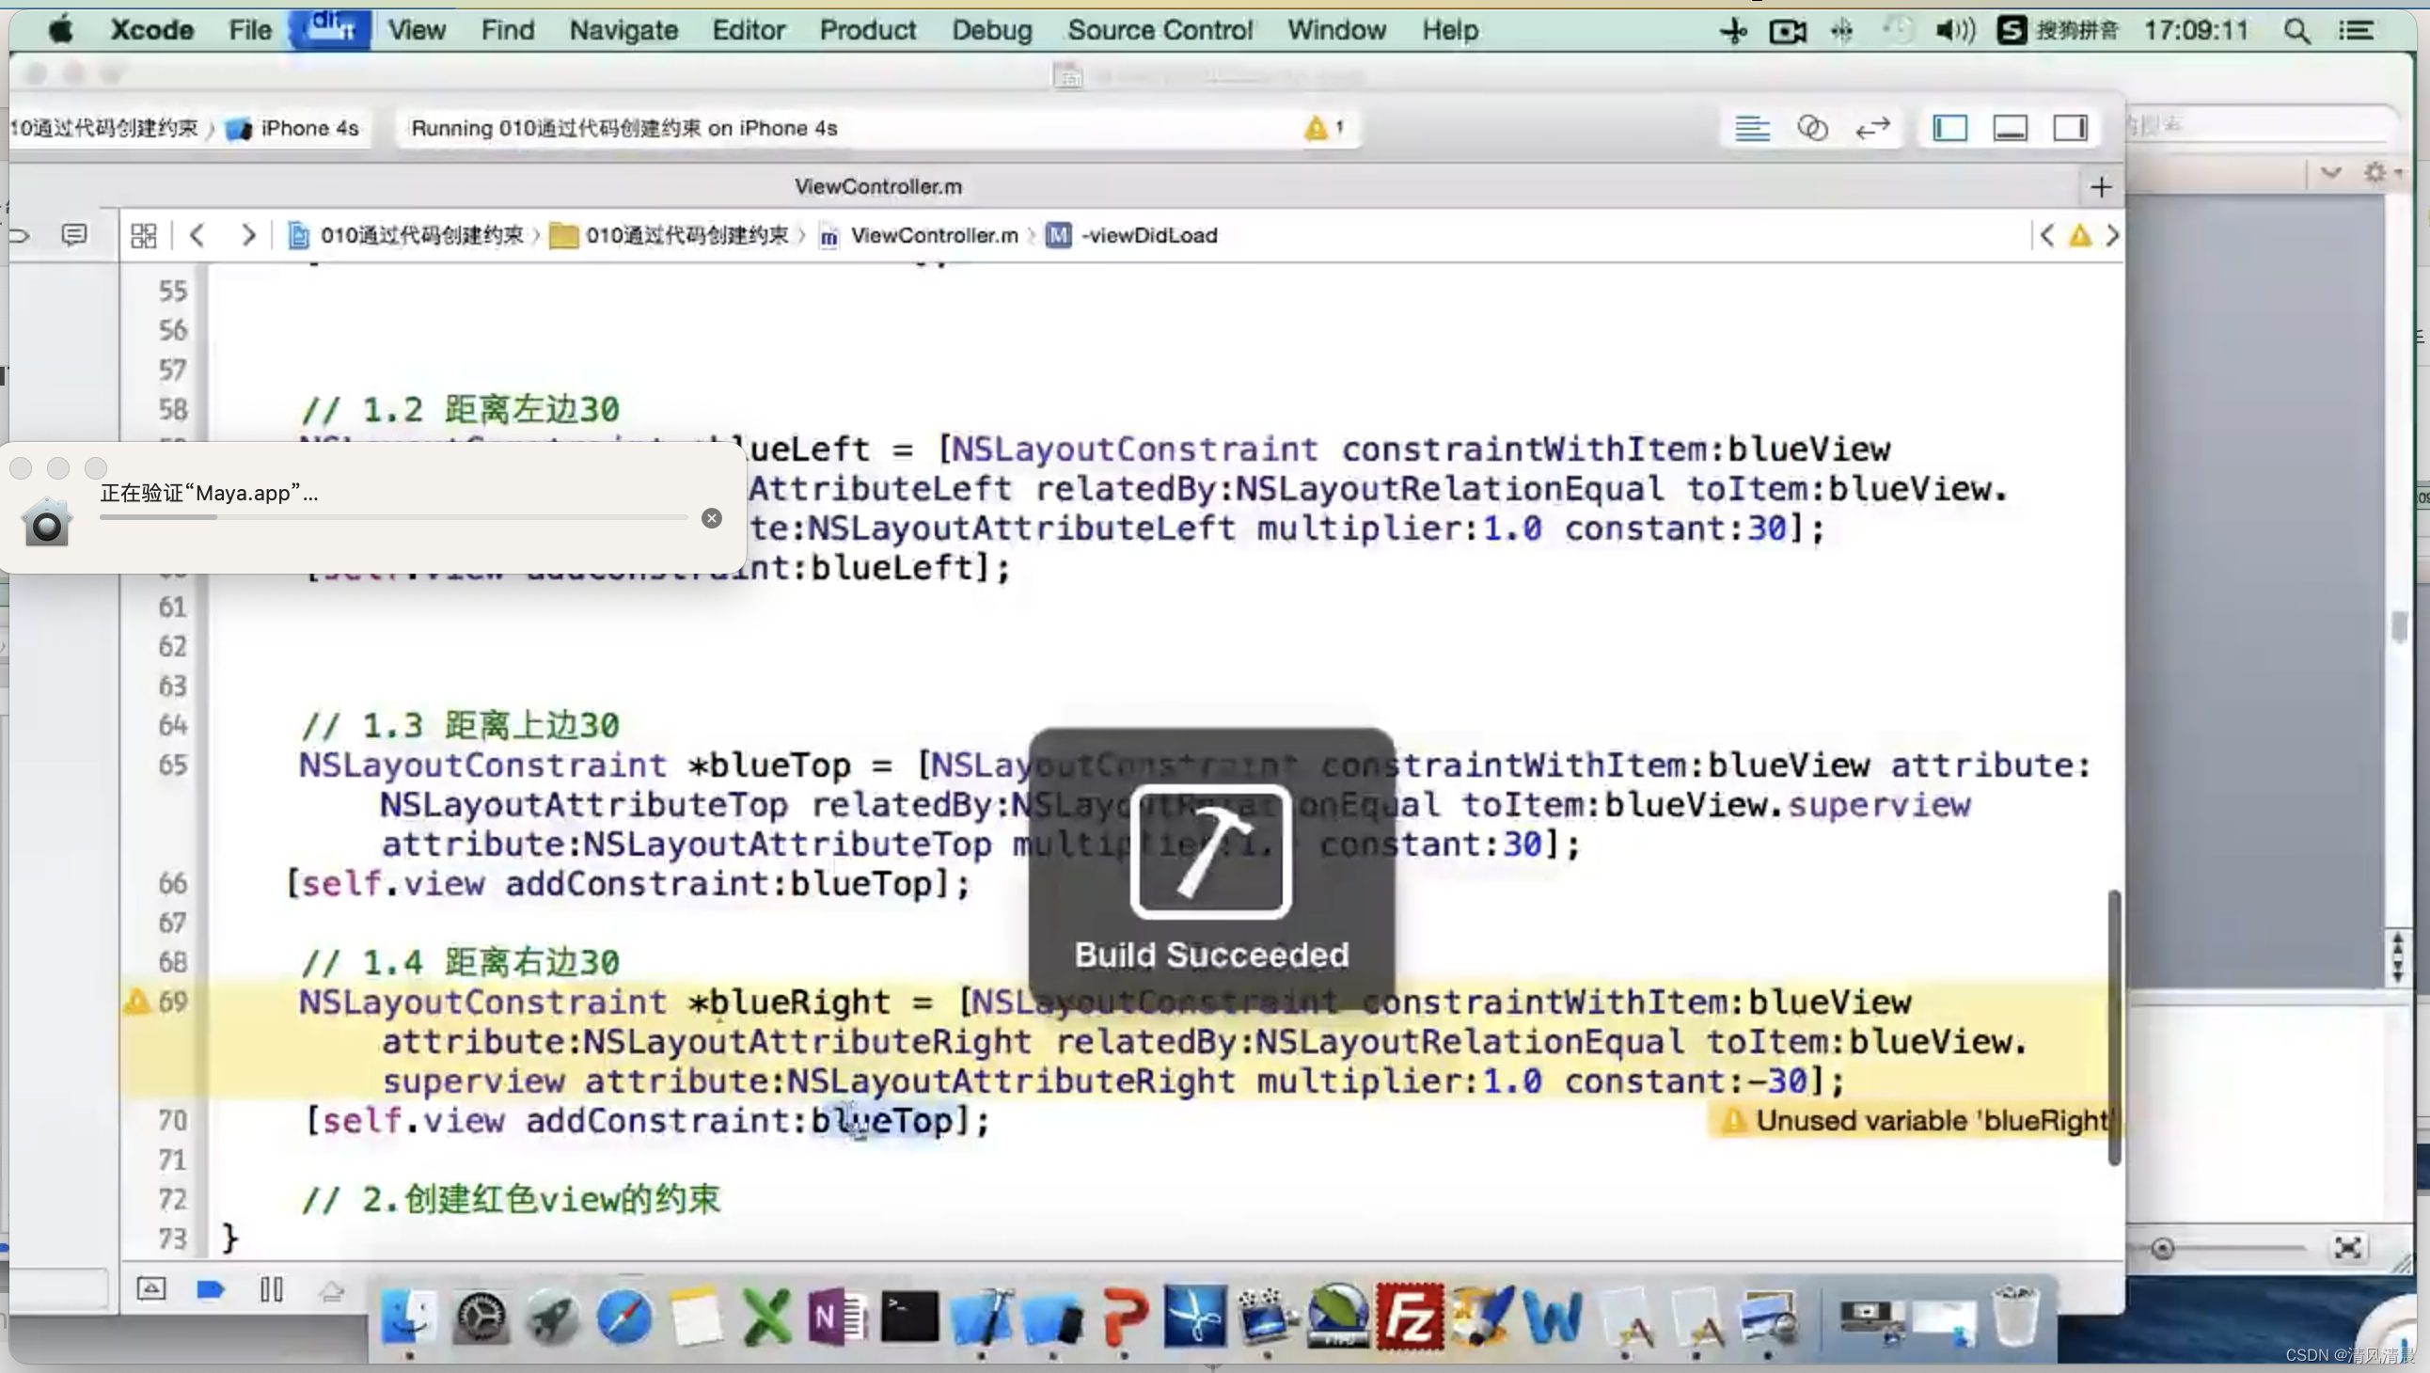2430x1373 pixels.
Task: Toggle the Navigator panel visibility
Action: click(1949, 127)
